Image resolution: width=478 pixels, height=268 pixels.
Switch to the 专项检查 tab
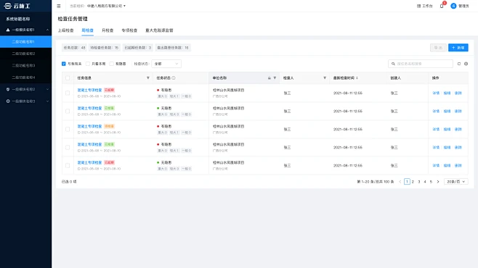(129, 30)
